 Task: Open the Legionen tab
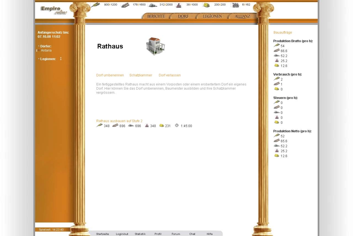coord(212,16)
